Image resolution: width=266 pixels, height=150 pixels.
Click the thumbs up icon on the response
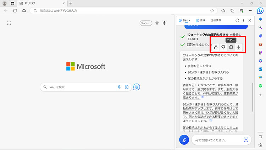coord(216,47)
